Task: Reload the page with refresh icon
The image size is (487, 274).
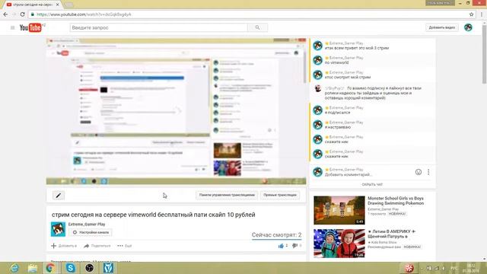Action: click(22, 14)
